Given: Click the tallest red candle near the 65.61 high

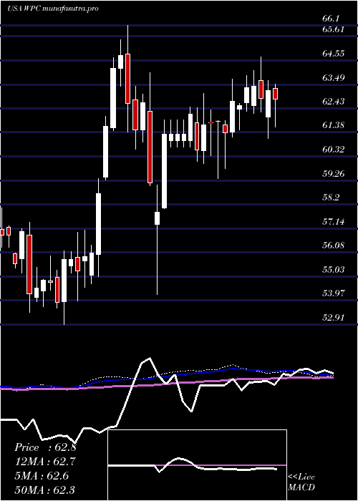Looking at the screenshot, I should (128, 78).
